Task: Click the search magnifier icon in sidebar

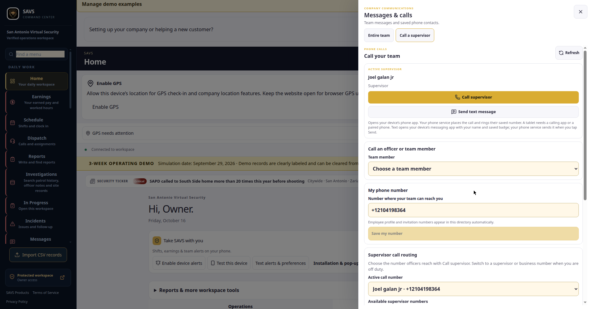Action: coord(11,54)
